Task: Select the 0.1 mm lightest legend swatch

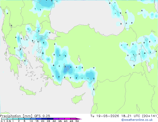Action: [x=4, y=119]
